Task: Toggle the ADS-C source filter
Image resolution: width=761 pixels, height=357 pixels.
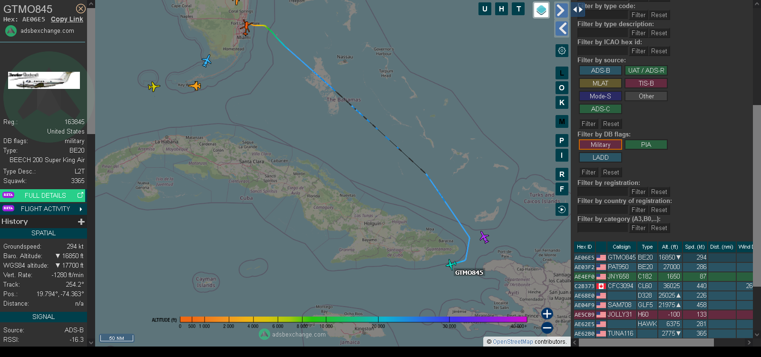Action: coord(600,109)
